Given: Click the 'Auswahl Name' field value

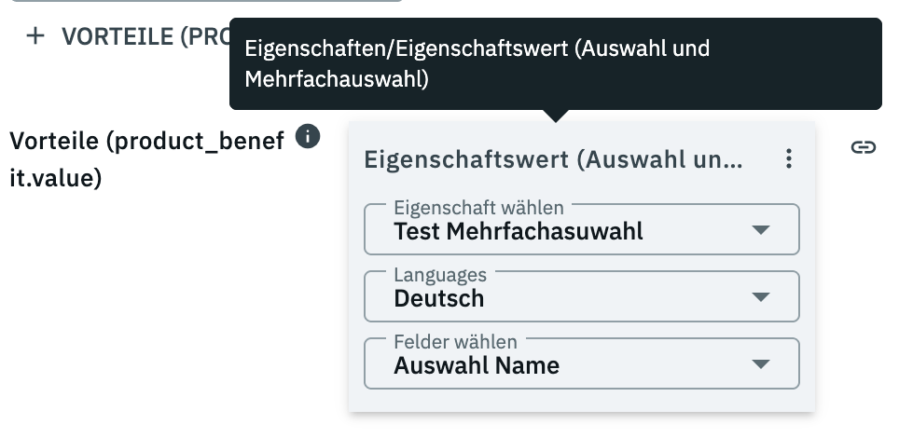Looking at the screenshot, I should 477,365.
